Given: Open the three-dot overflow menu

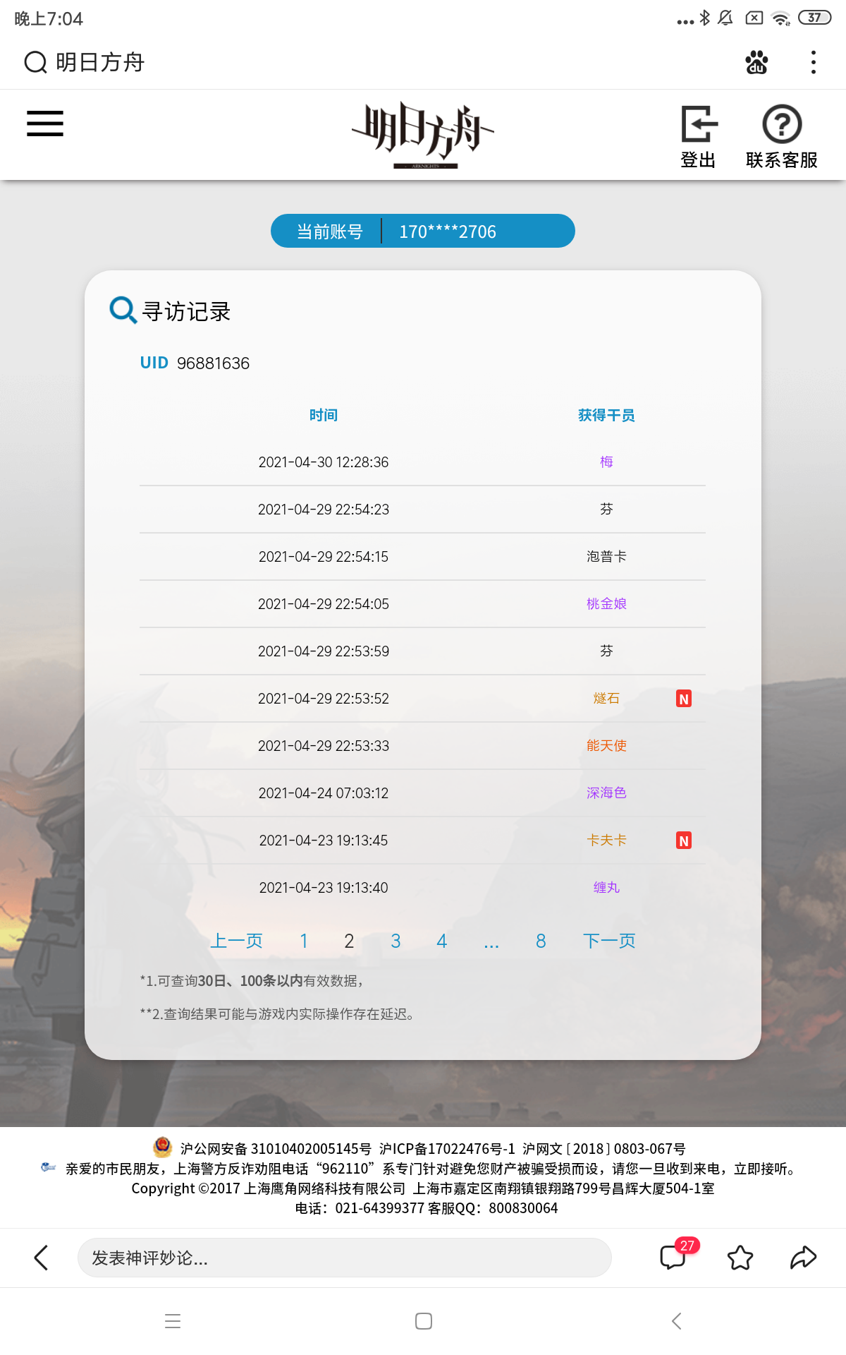Looking at the screenshot, I should (814, 62).
